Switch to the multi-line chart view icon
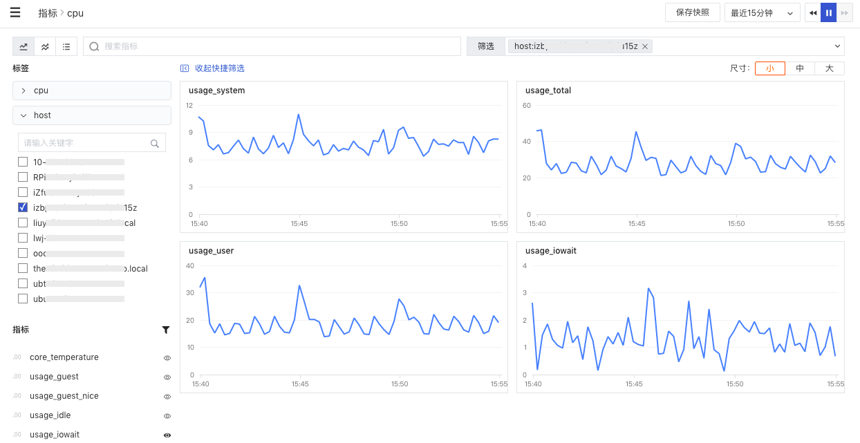The height and width of the screenshot is (443, 860). pos(45,46)
